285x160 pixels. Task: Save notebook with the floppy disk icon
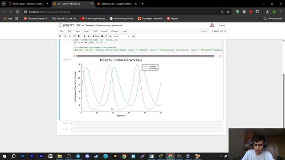(x=60, y=36)
